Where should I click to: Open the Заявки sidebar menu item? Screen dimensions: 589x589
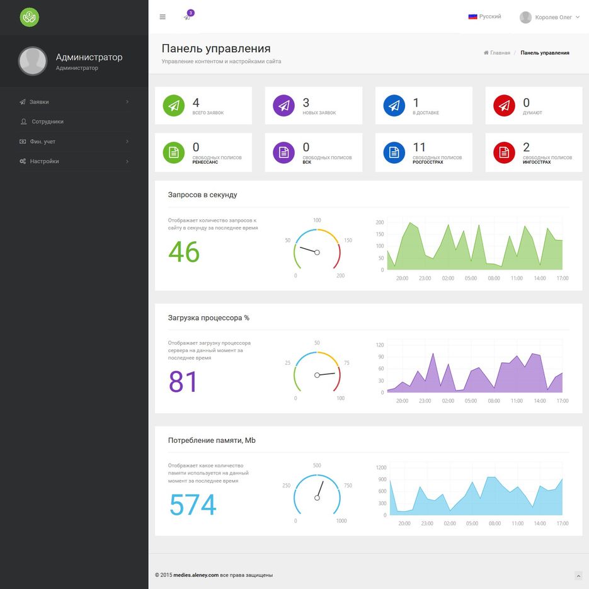click(x=74, y=102)
